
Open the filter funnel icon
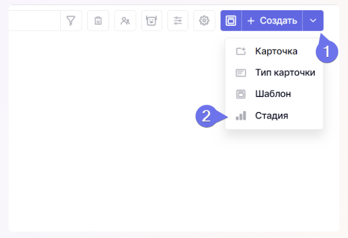pos(71,20)
